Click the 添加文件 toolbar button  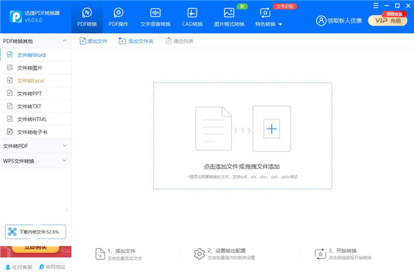93,41
